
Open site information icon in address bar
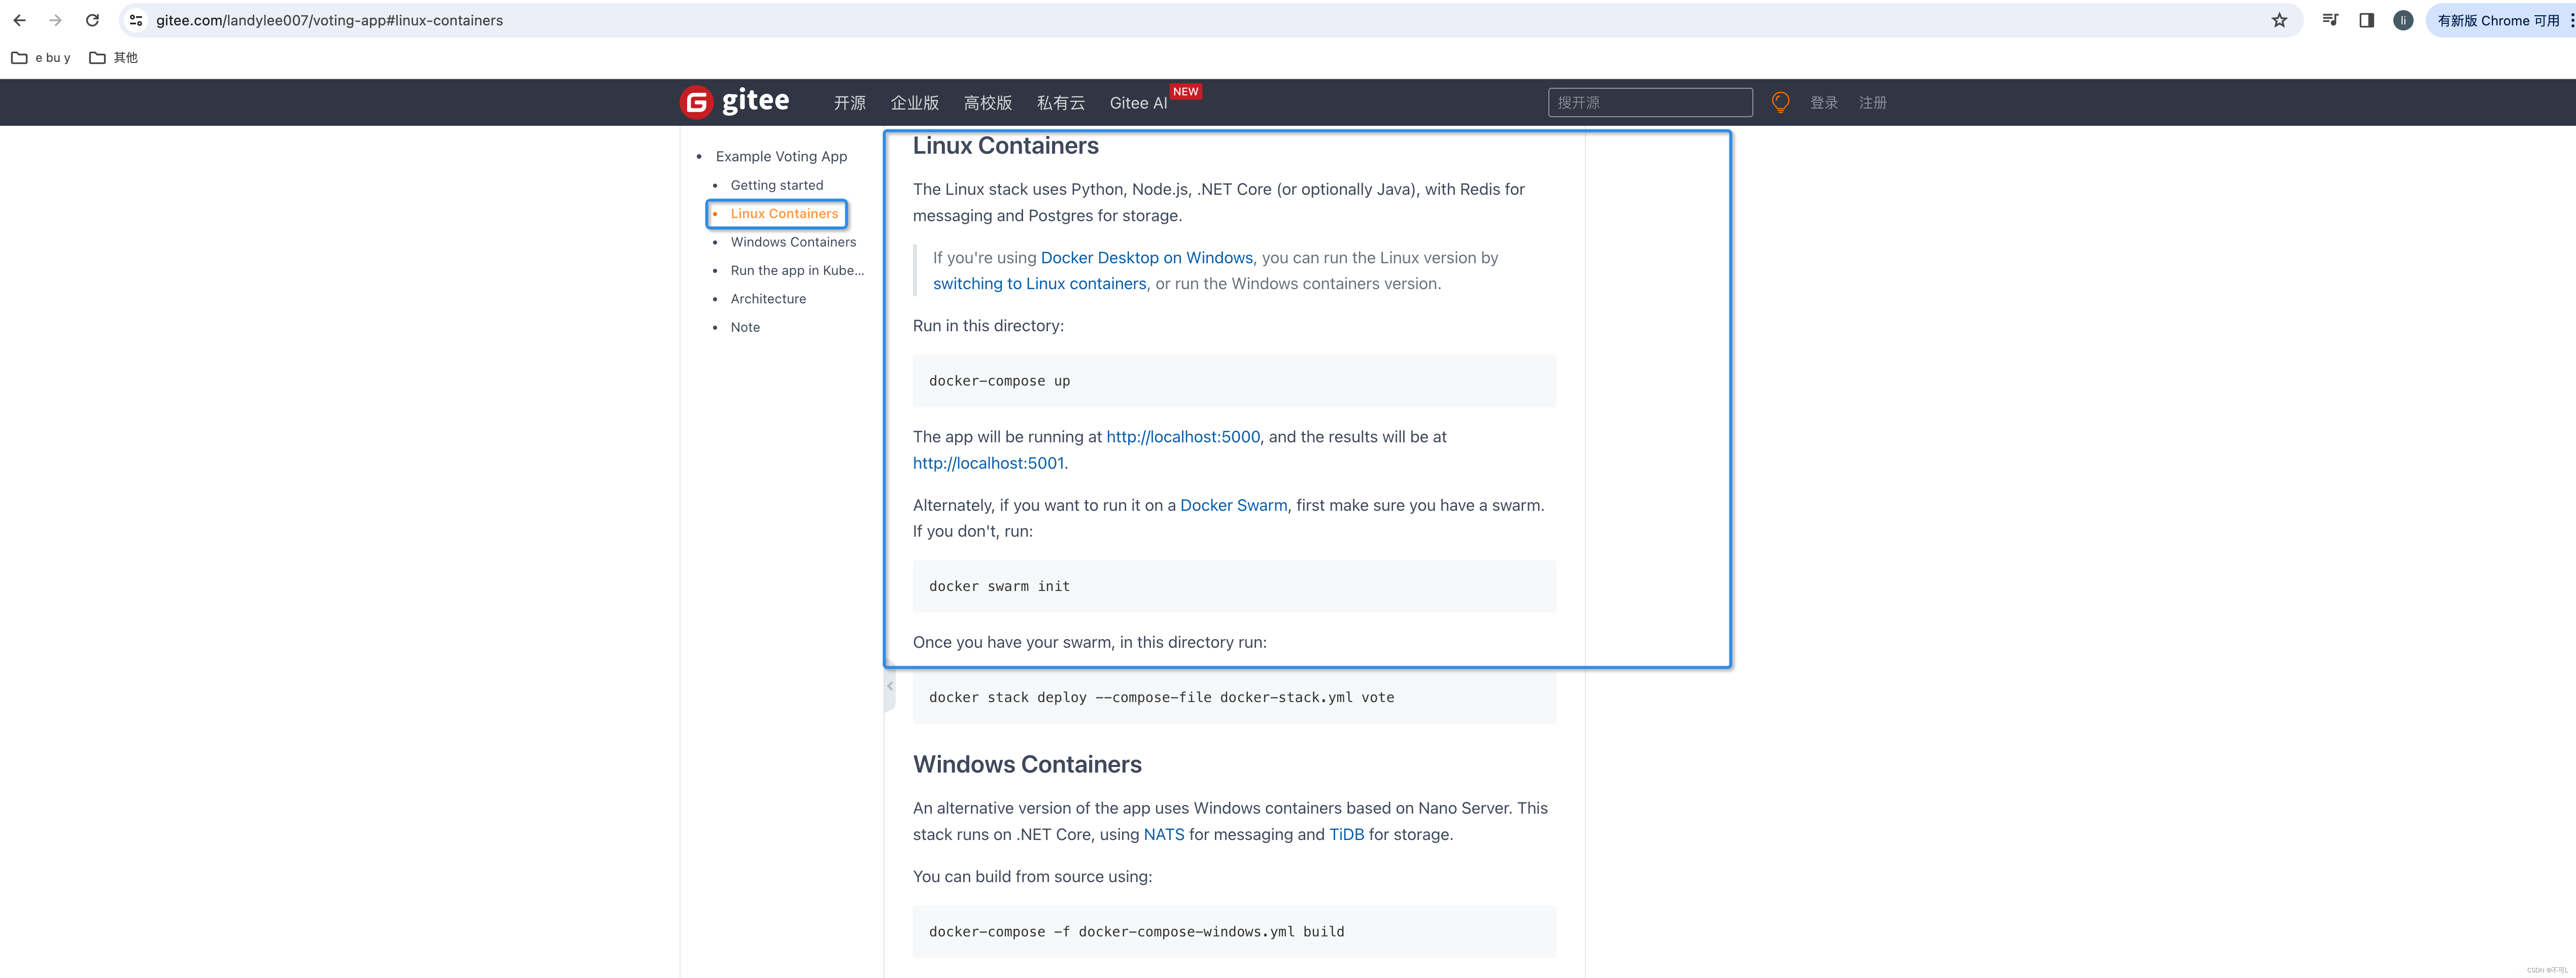pyautogui.click(x=136, y=20)
